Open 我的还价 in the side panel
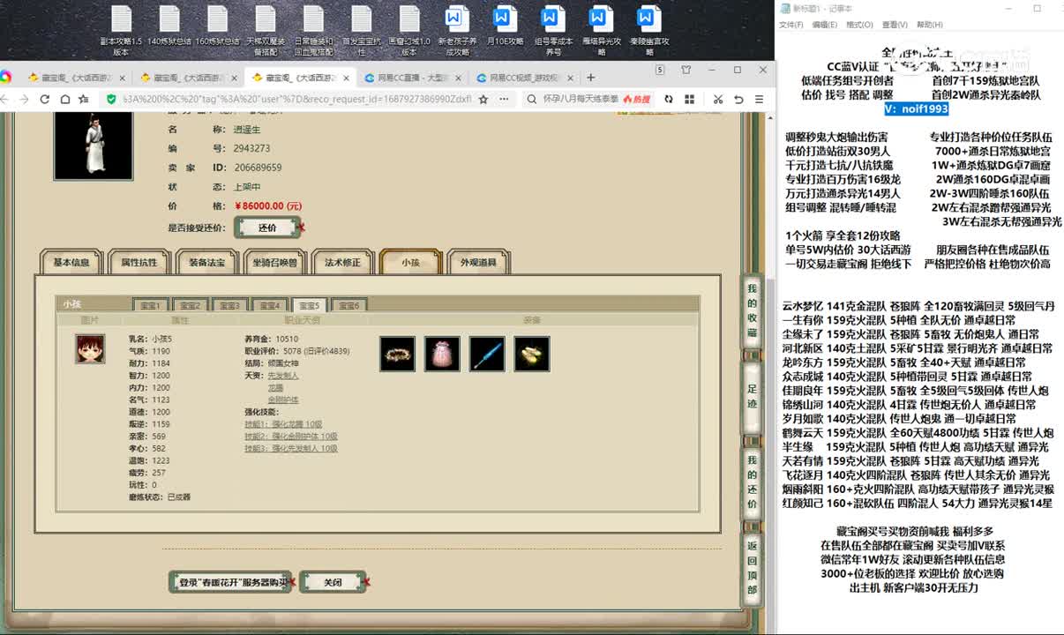1064x635 pixels. [x=752, y=482]
